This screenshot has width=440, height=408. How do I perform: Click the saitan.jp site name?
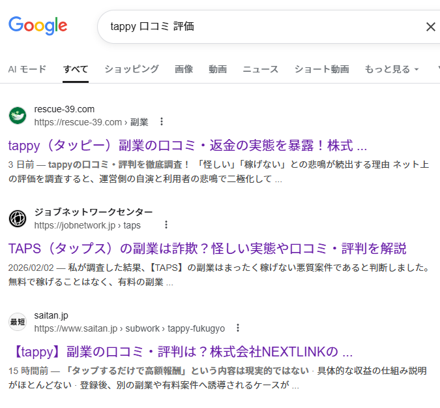pyautogui.click(x=51, y=315)
